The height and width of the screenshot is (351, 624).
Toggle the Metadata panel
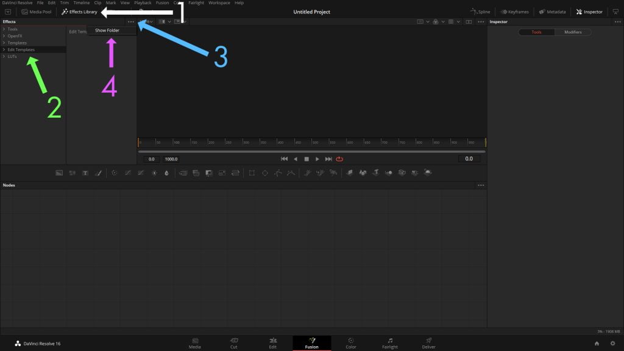click(552, 12)
